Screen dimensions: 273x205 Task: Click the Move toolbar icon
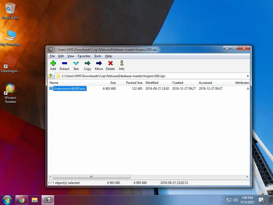click(x=99, y=66)
